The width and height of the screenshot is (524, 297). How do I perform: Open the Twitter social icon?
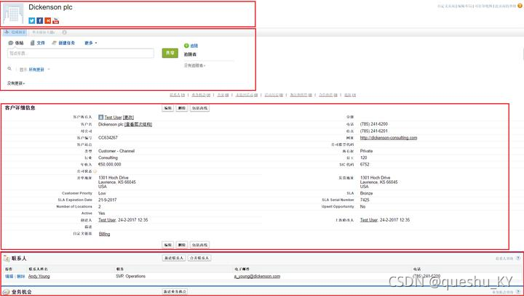coord(32,20)
